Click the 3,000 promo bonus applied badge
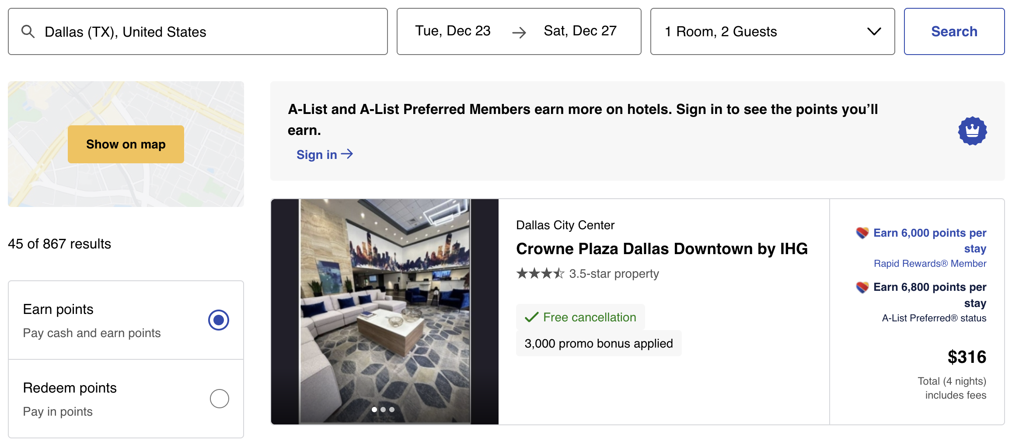 point(598,343)
